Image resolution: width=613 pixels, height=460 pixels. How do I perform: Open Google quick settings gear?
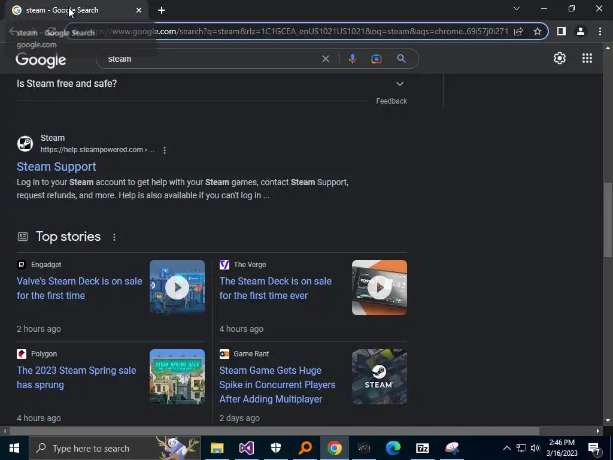coord(560,58)
